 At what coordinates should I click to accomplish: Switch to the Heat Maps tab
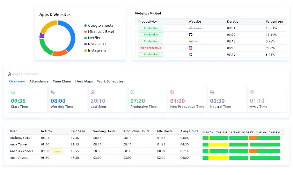point(84,81)
